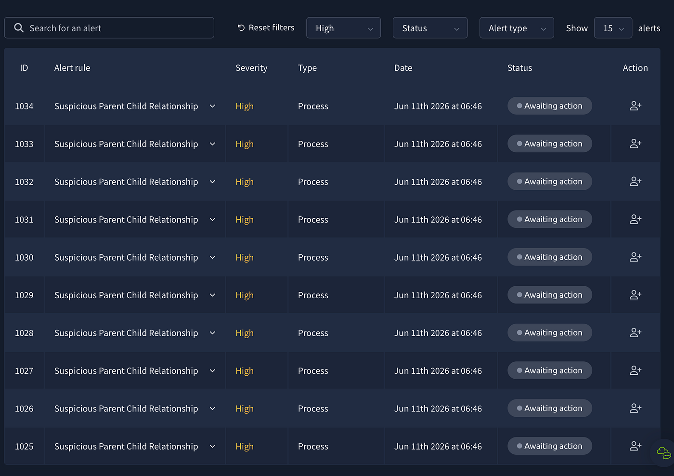Expand alert rule details for row 1033

coord(212,144)
